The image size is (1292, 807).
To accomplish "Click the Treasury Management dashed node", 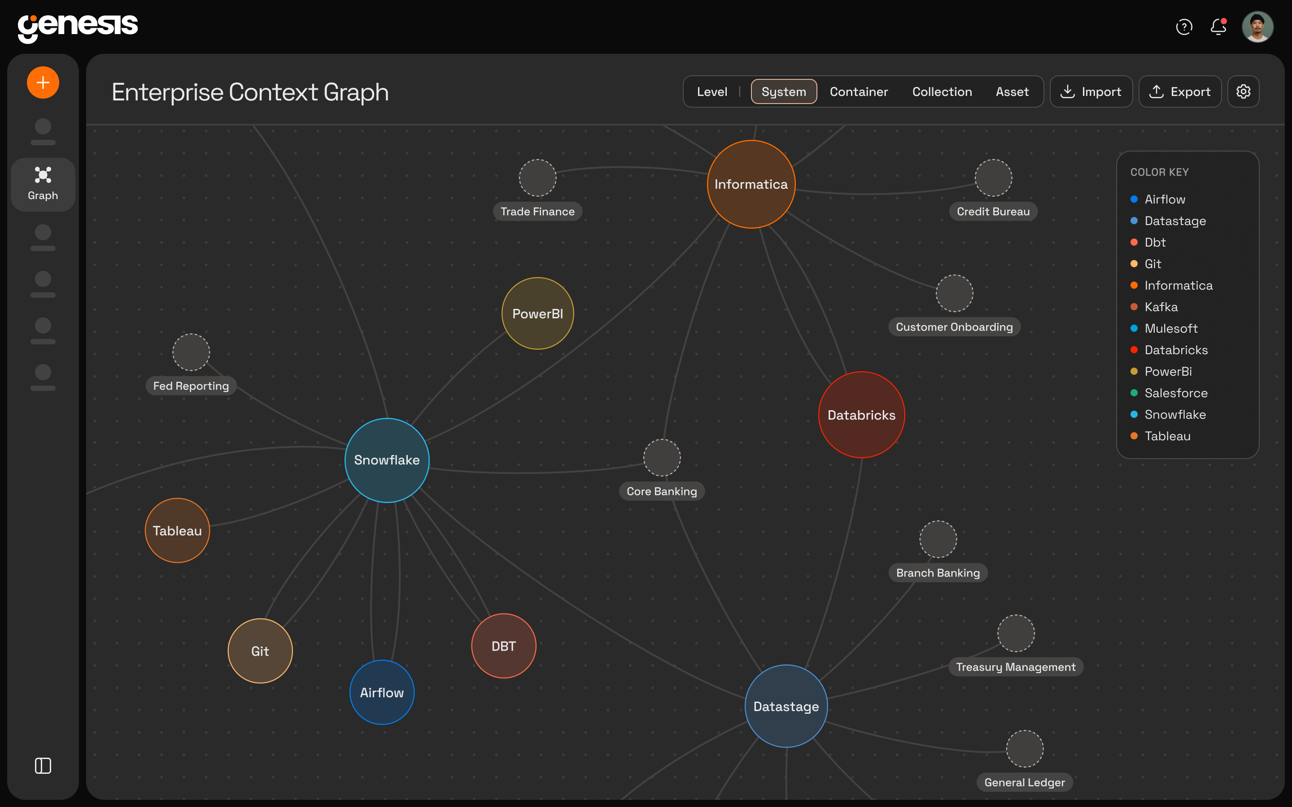I will point(1016,633).
